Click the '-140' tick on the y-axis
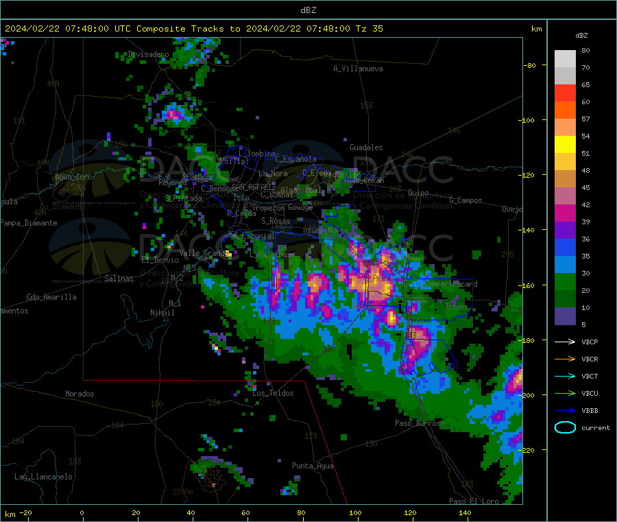The width and height of the screenshot is (617, 522). coord(527,230)
